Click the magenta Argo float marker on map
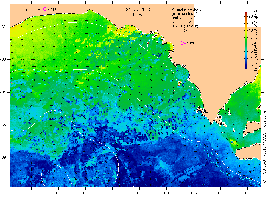 pyautogui.click(x=11, y=82)
